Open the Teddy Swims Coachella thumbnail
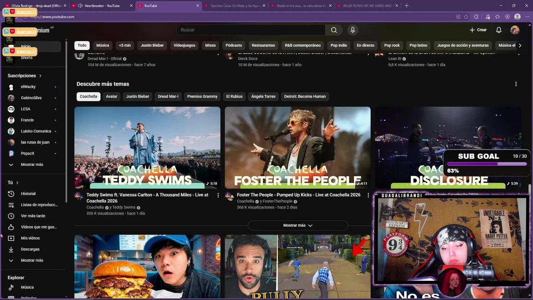 tap(147, 148)
